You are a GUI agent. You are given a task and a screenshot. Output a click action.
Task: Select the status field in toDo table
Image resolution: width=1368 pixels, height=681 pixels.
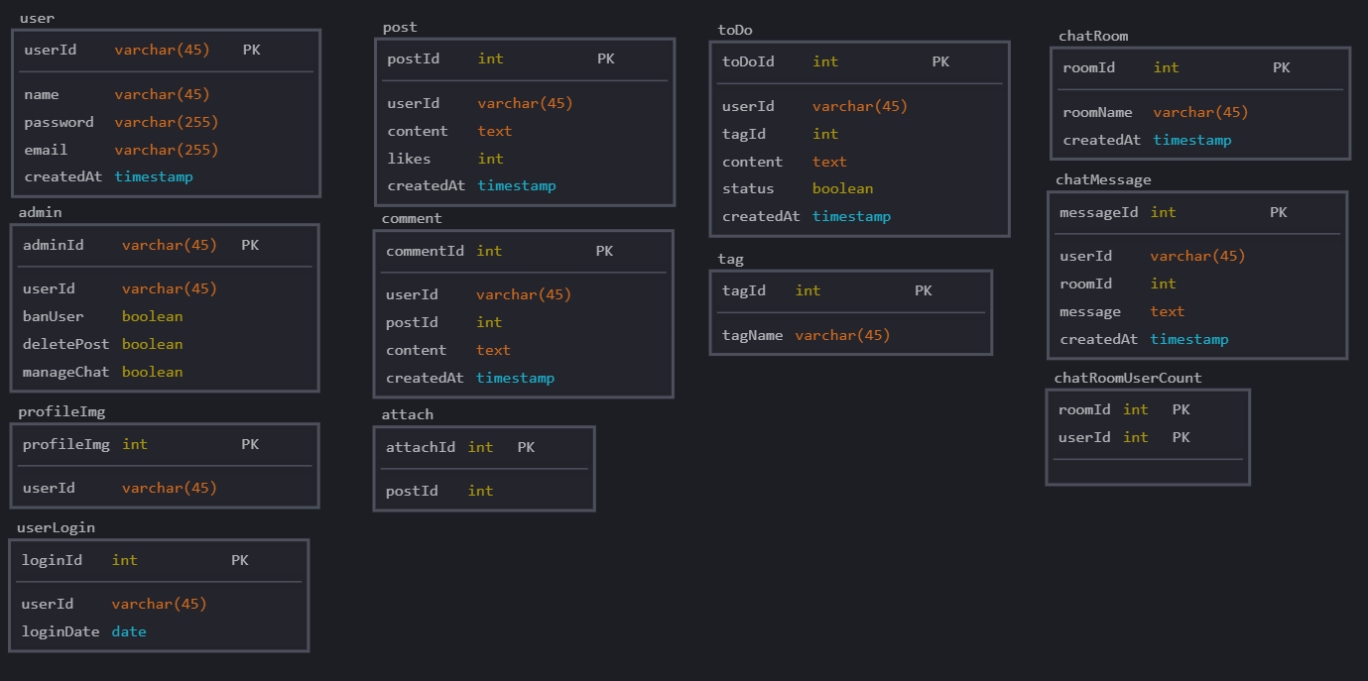coord(748,188)
